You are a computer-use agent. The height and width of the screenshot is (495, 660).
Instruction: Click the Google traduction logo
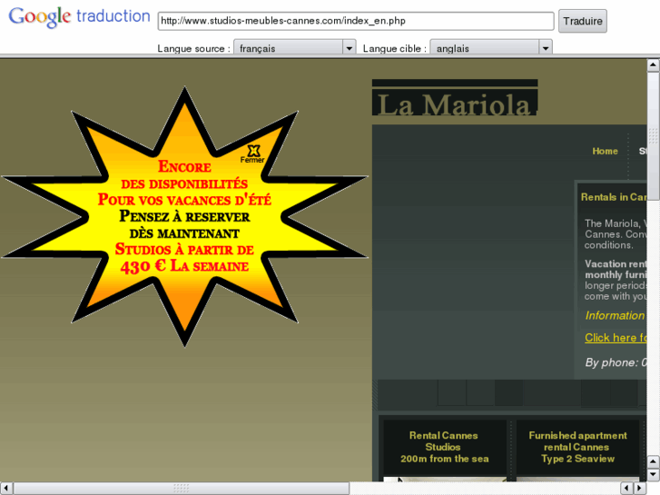(80, 17)
